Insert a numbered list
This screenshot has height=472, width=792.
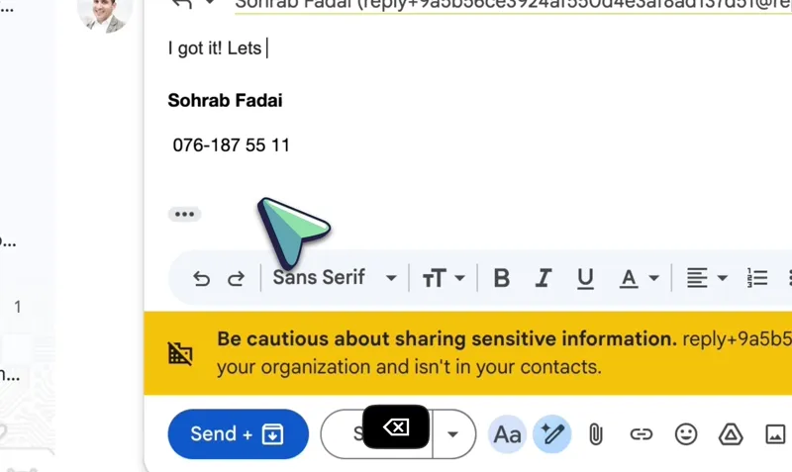(757, 278)
